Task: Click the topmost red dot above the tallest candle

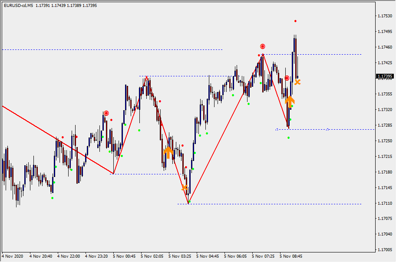Action: point(295,21)
